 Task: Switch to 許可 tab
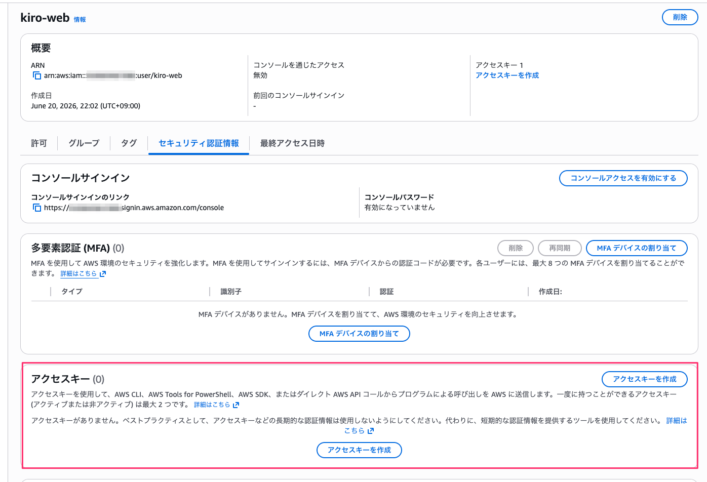click(39, 143)
